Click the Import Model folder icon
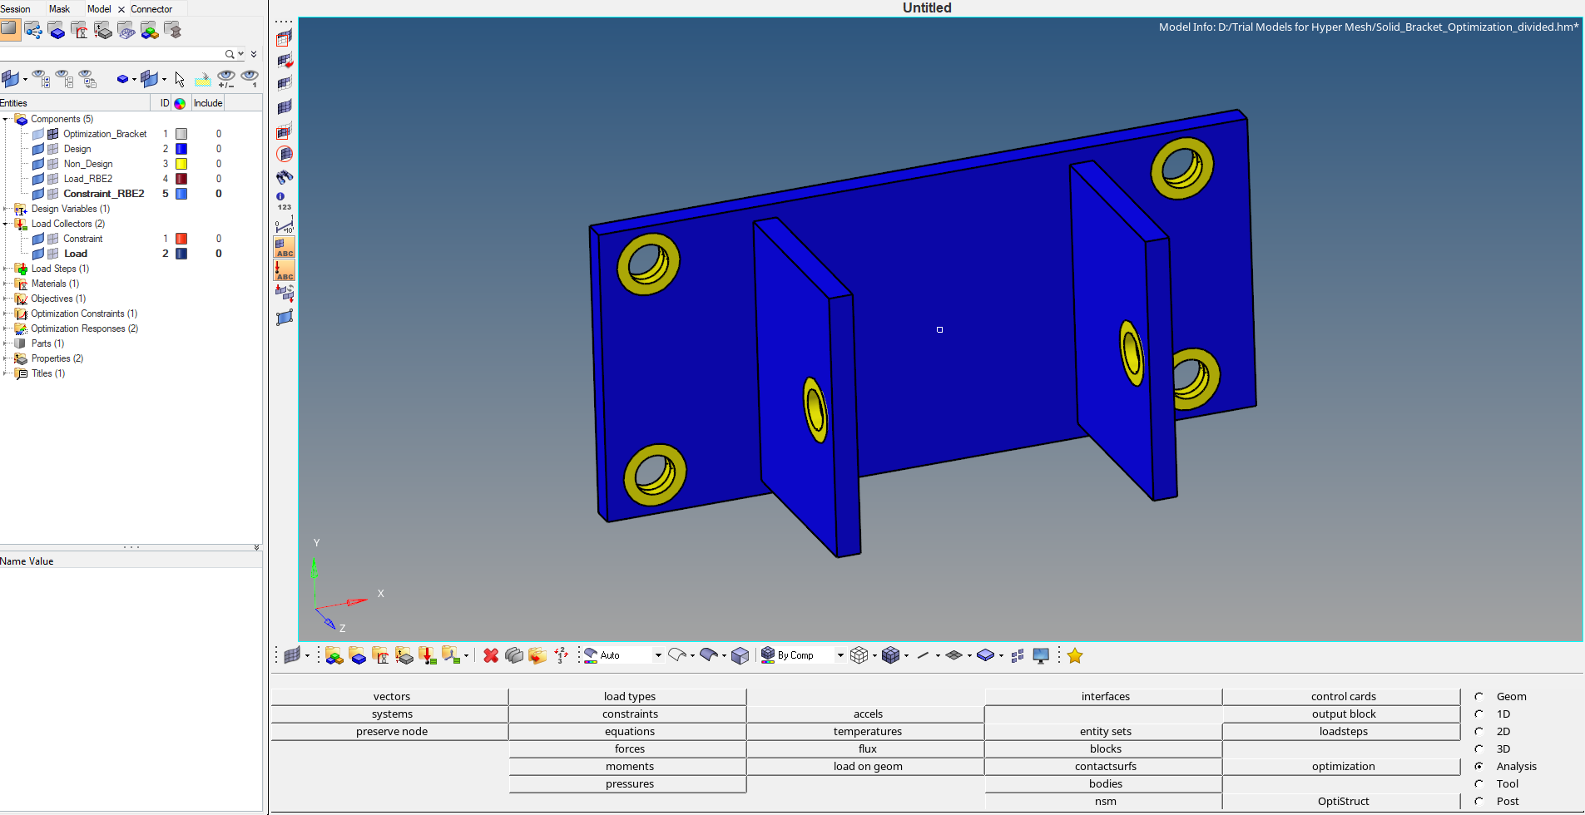This screenshot has height=815, width=1585. [11, 29]
